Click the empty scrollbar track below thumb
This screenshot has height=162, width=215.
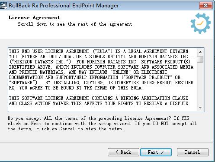200,83
